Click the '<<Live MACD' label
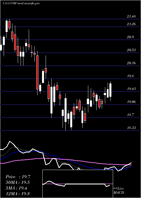 coord(119,191)
